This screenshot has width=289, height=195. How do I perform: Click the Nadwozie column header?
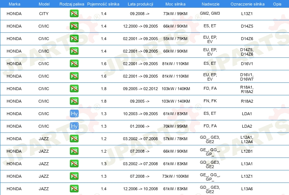(x=211, y=4)
